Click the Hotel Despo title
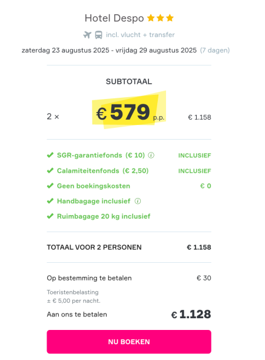265x360 pixels. click(x=114, y=18)
